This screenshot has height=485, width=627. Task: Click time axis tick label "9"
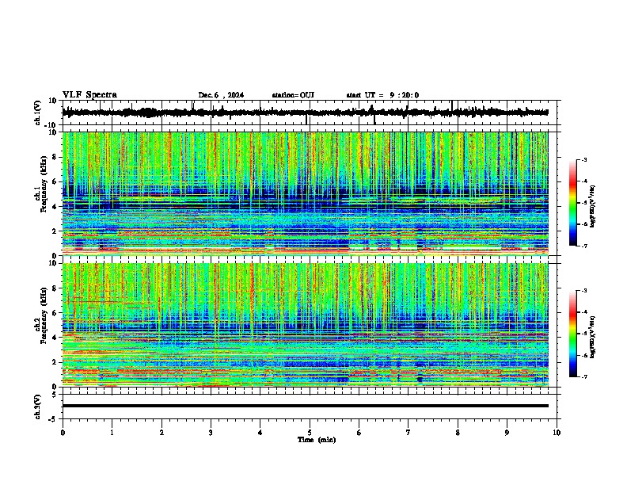tap(507, 433)
